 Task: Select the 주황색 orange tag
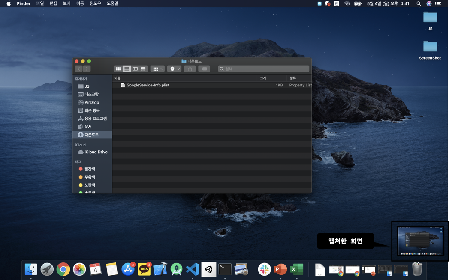coord(92,177)
